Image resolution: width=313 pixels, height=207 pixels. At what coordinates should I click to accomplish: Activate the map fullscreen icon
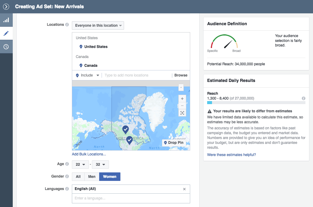click(x=182, y=113)
